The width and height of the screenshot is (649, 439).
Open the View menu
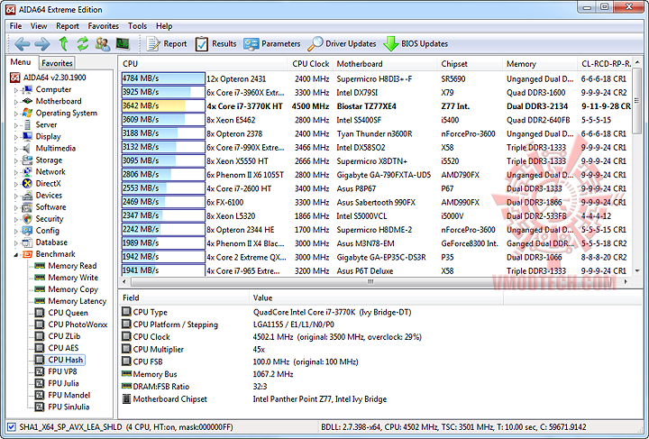39,26
